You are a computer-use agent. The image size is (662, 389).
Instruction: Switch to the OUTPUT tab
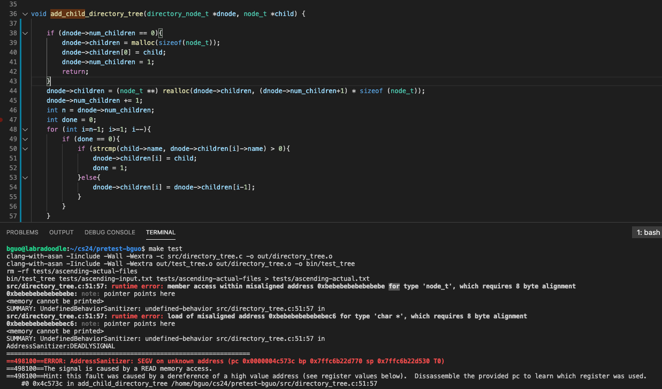(61, 232)
